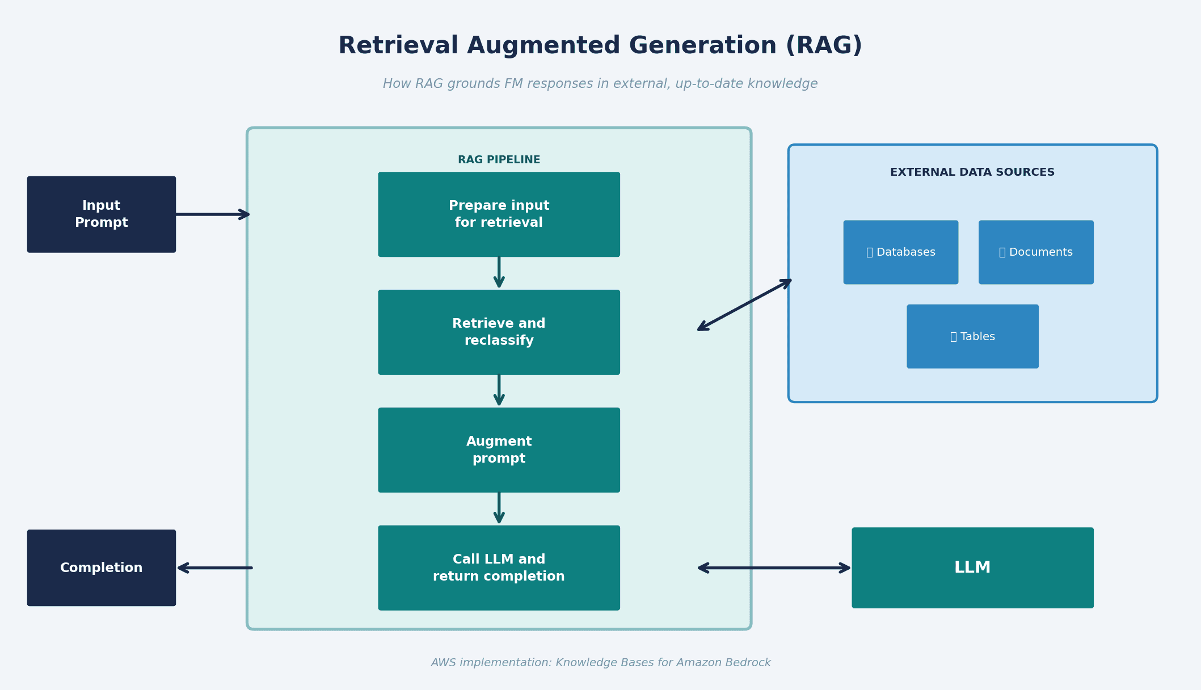Image resolution: width=1201 pixels, height=690 pixels.
Task: Click Call LLM and return completion block
Action: point(499,568)
